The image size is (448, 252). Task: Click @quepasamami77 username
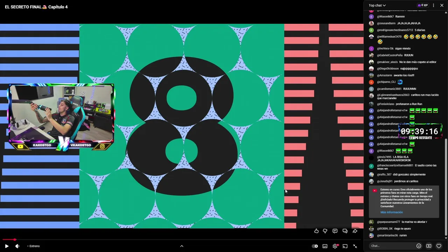[388, 222]
